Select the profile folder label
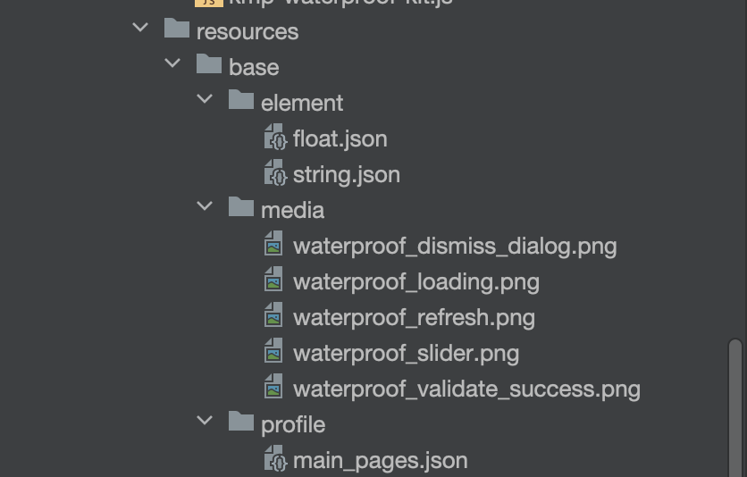The height and width of the screenshot is (477, 747). click(x=293, y=424)
